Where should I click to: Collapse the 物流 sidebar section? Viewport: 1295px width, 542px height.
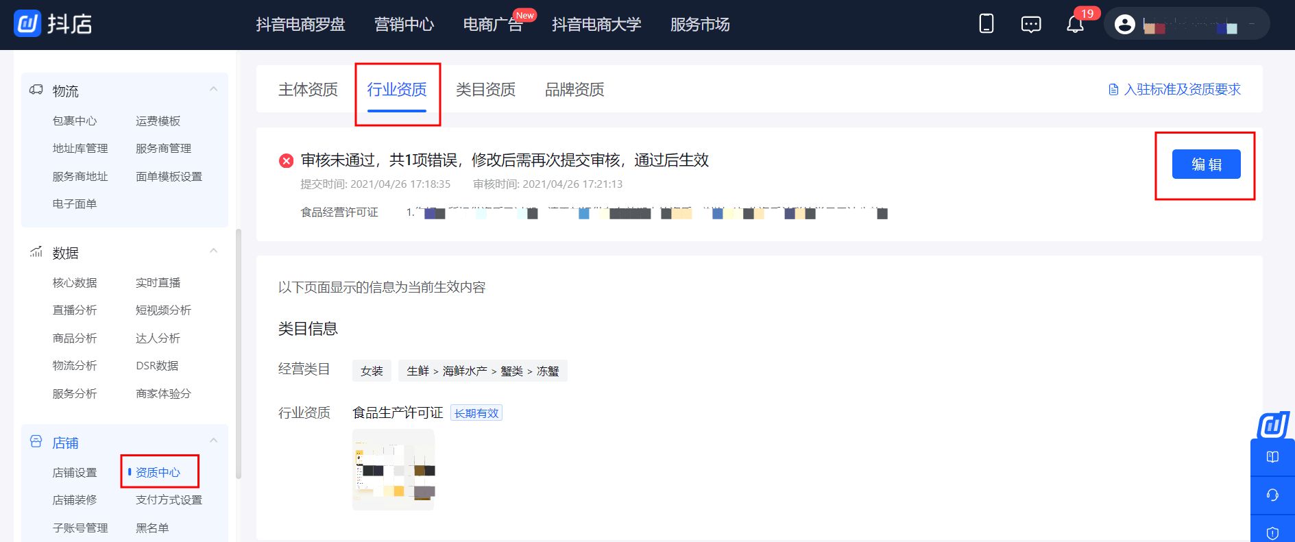click(x=214, y=90)
